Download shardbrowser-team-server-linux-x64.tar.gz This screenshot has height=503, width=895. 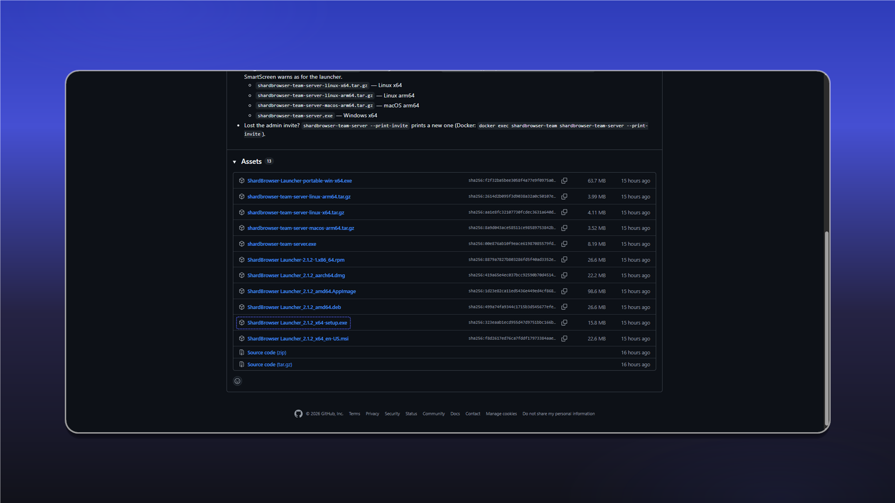click(296, 212)
